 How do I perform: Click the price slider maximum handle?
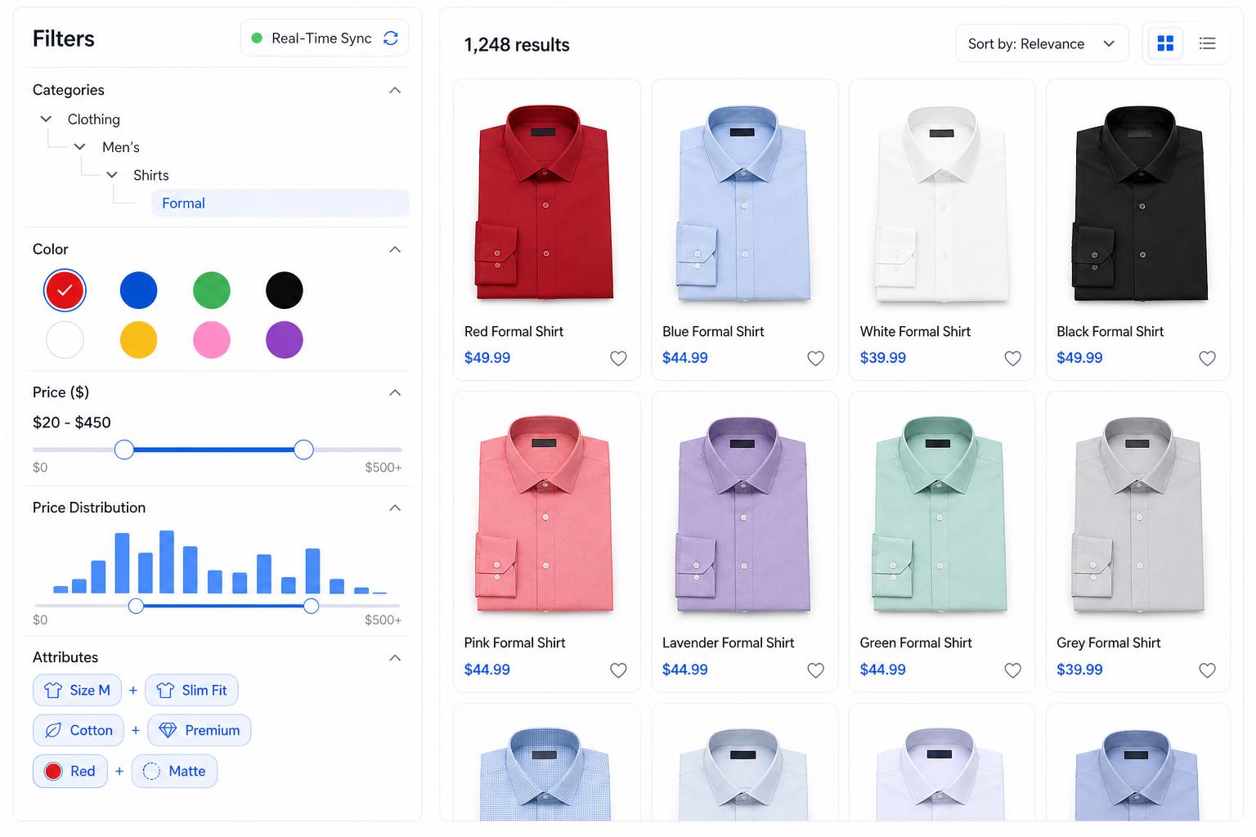coord(303,450)
